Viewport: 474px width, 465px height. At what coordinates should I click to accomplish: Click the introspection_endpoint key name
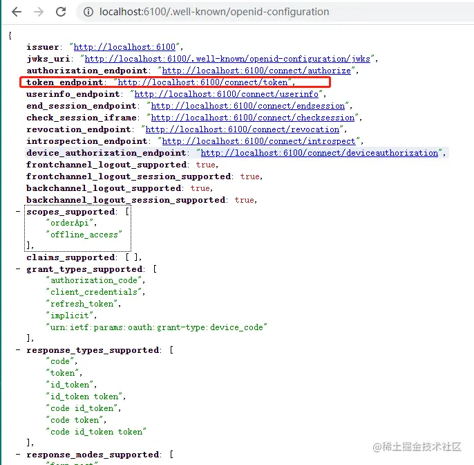click(87, 141)
